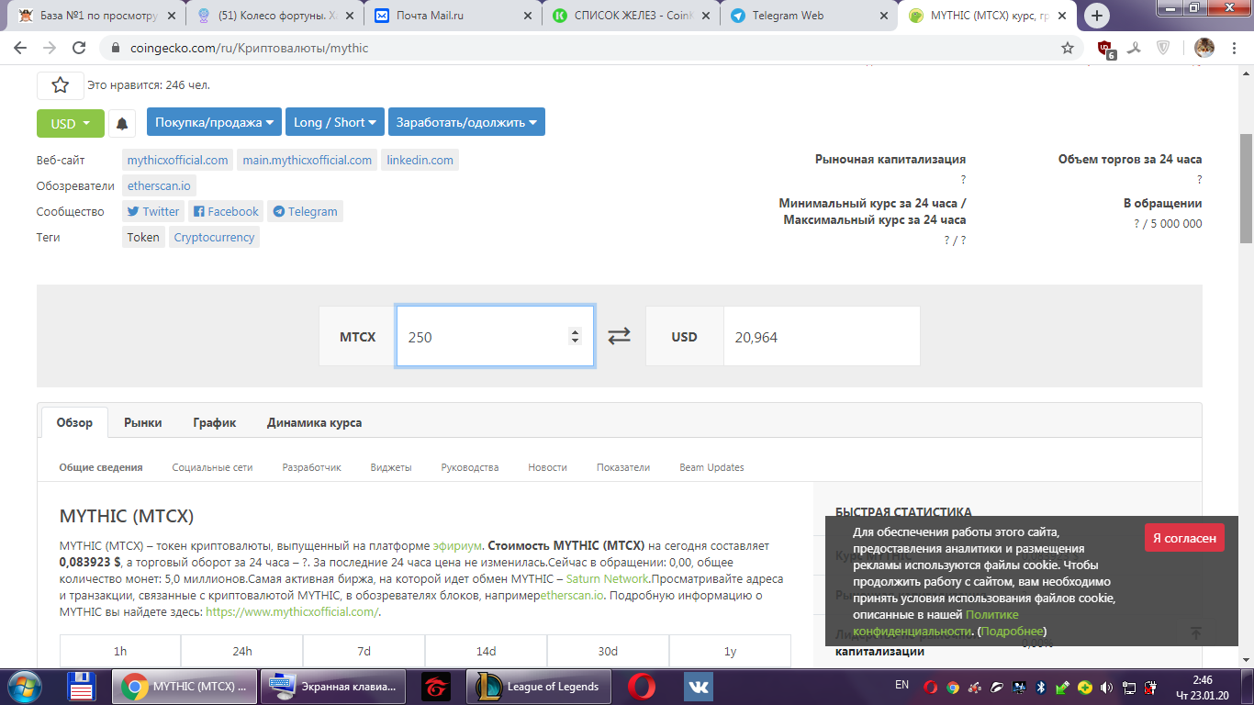Click the Bluetooth tray icon
1254x705 pixels.
click(x=1041, y=687)
